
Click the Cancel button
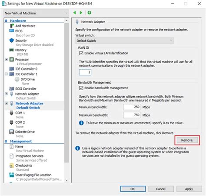(x=161, y=189)
